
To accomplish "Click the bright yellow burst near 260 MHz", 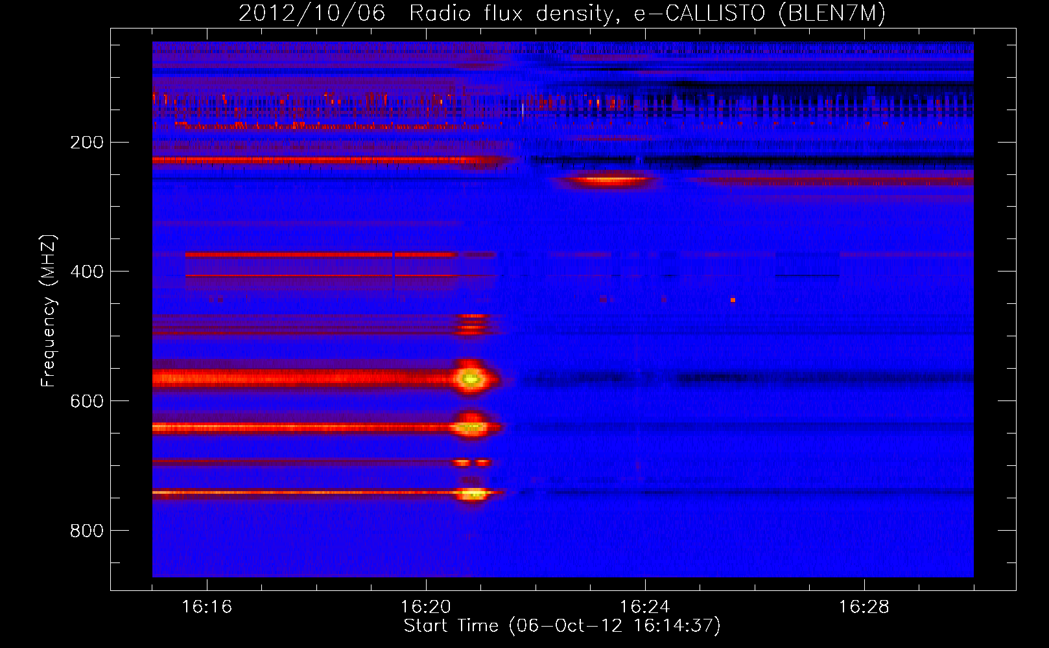I will (x=608, y=180).
